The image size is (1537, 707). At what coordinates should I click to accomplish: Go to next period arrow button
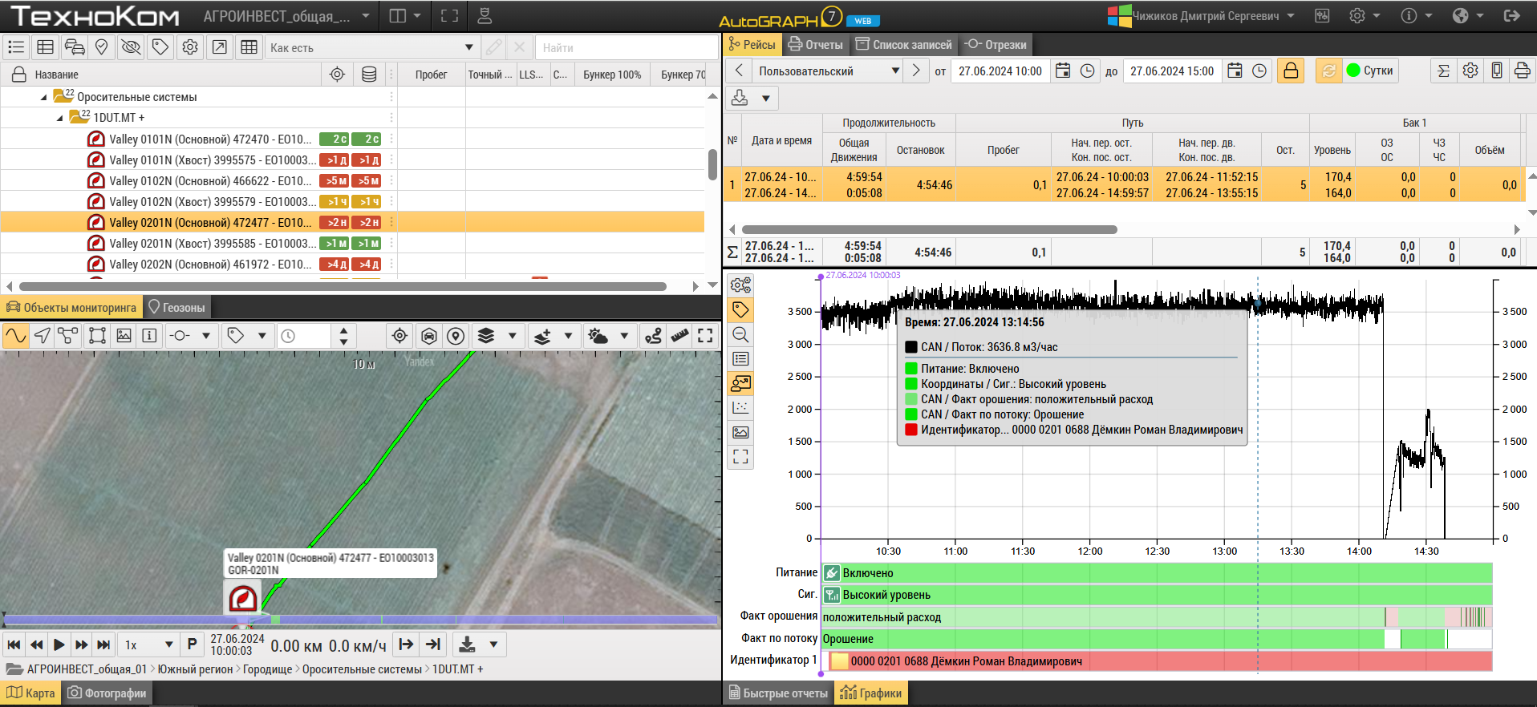click(x=916, y=71)
